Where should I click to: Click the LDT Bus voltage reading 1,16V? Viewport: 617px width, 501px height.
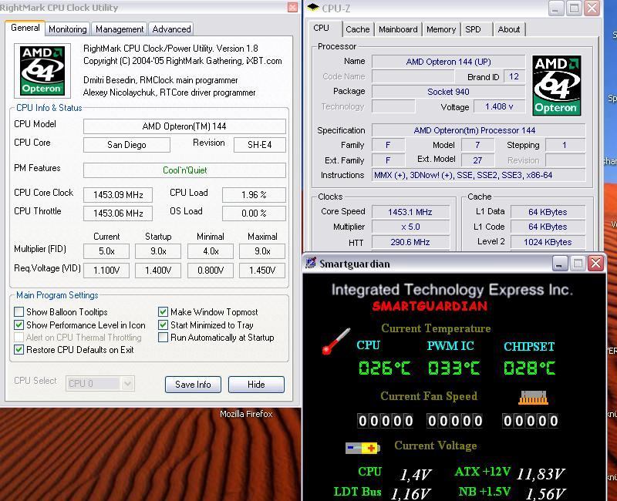click(411, 493)
